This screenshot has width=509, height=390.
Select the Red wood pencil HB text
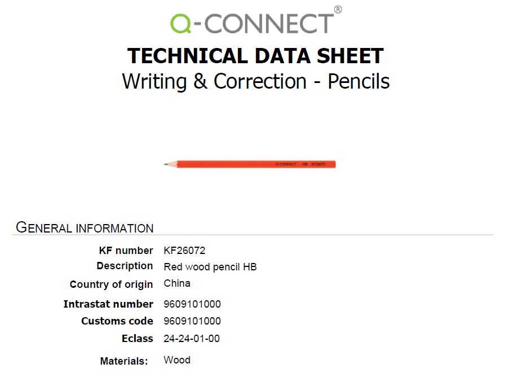(210, 267)
